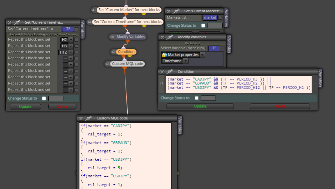Open Variables tab on Current Market panel
Screen dimensions: 335x189
pyautogui.click(x=227, y=18)
